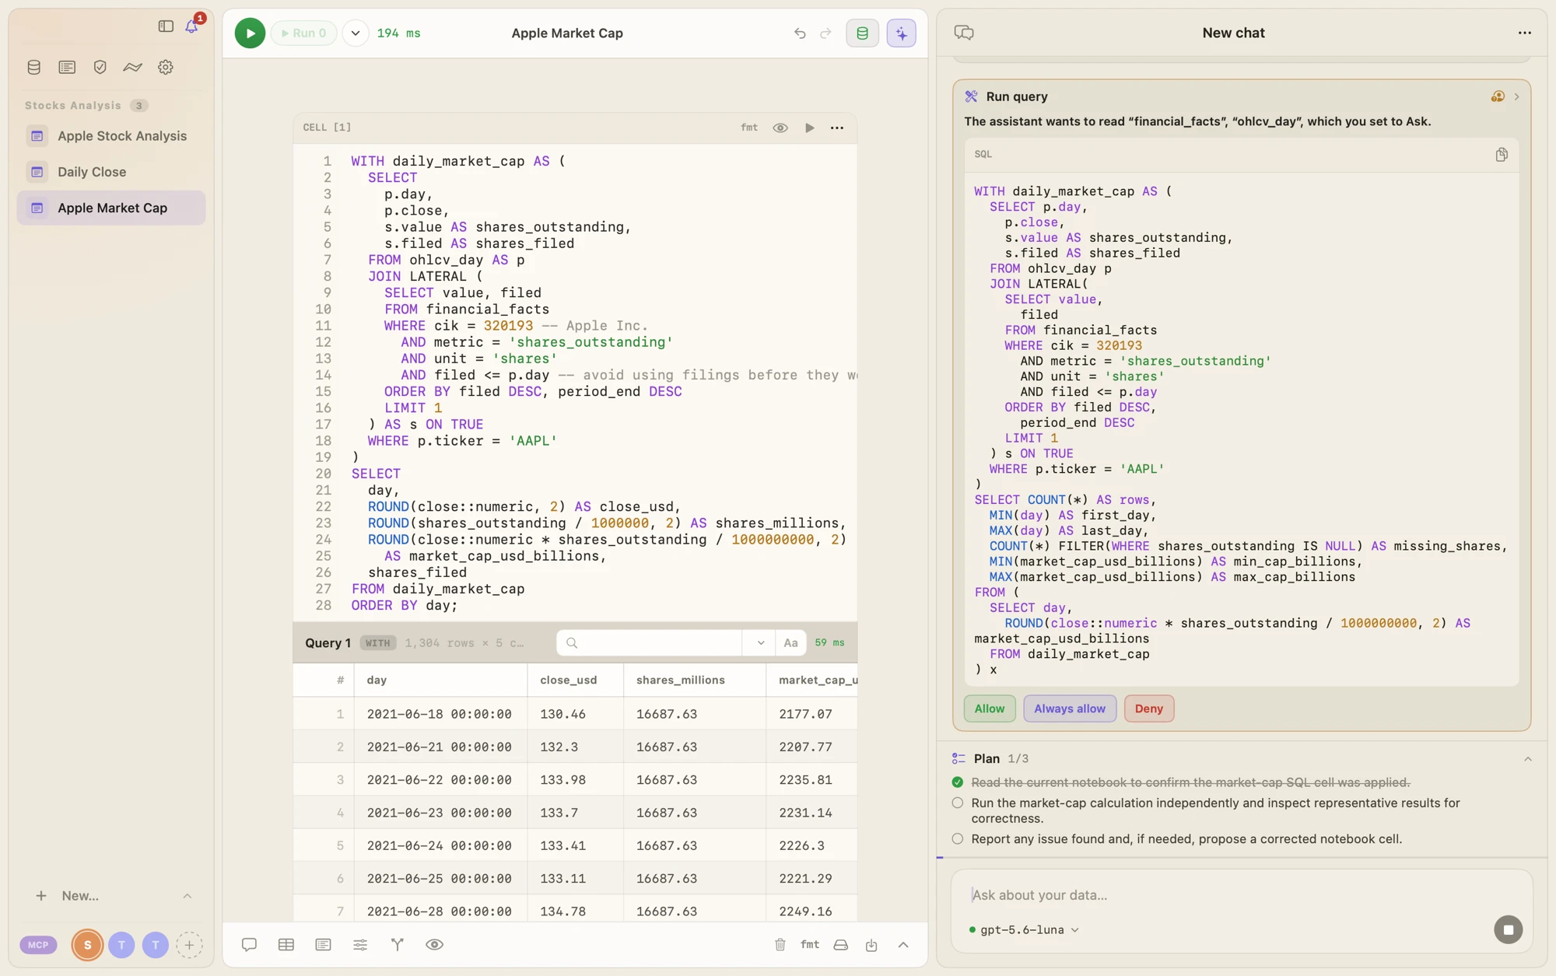Open the database connections icon in sidebar
The height and width of the screenshot is (976, 1556).
point(33,68)
